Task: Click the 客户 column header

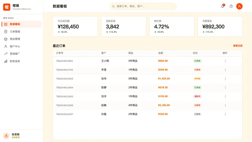Action: point(104,53)
